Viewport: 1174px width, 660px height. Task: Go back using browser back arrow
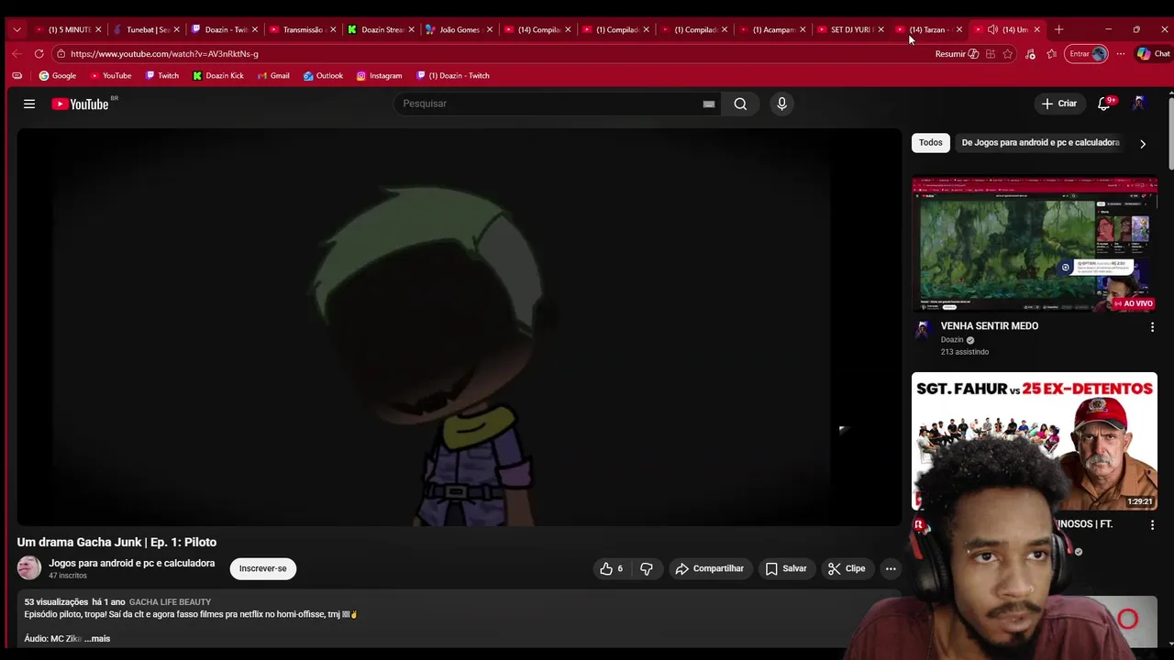(17, 54)
